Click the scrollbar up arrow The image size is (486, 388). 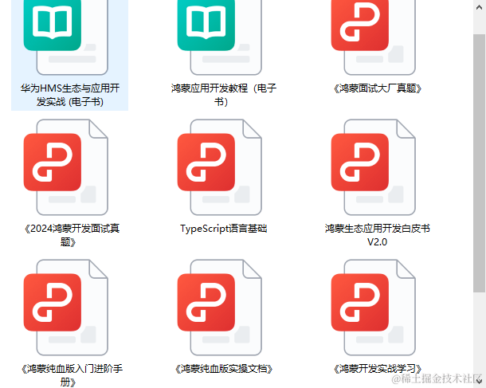[479, 7]
